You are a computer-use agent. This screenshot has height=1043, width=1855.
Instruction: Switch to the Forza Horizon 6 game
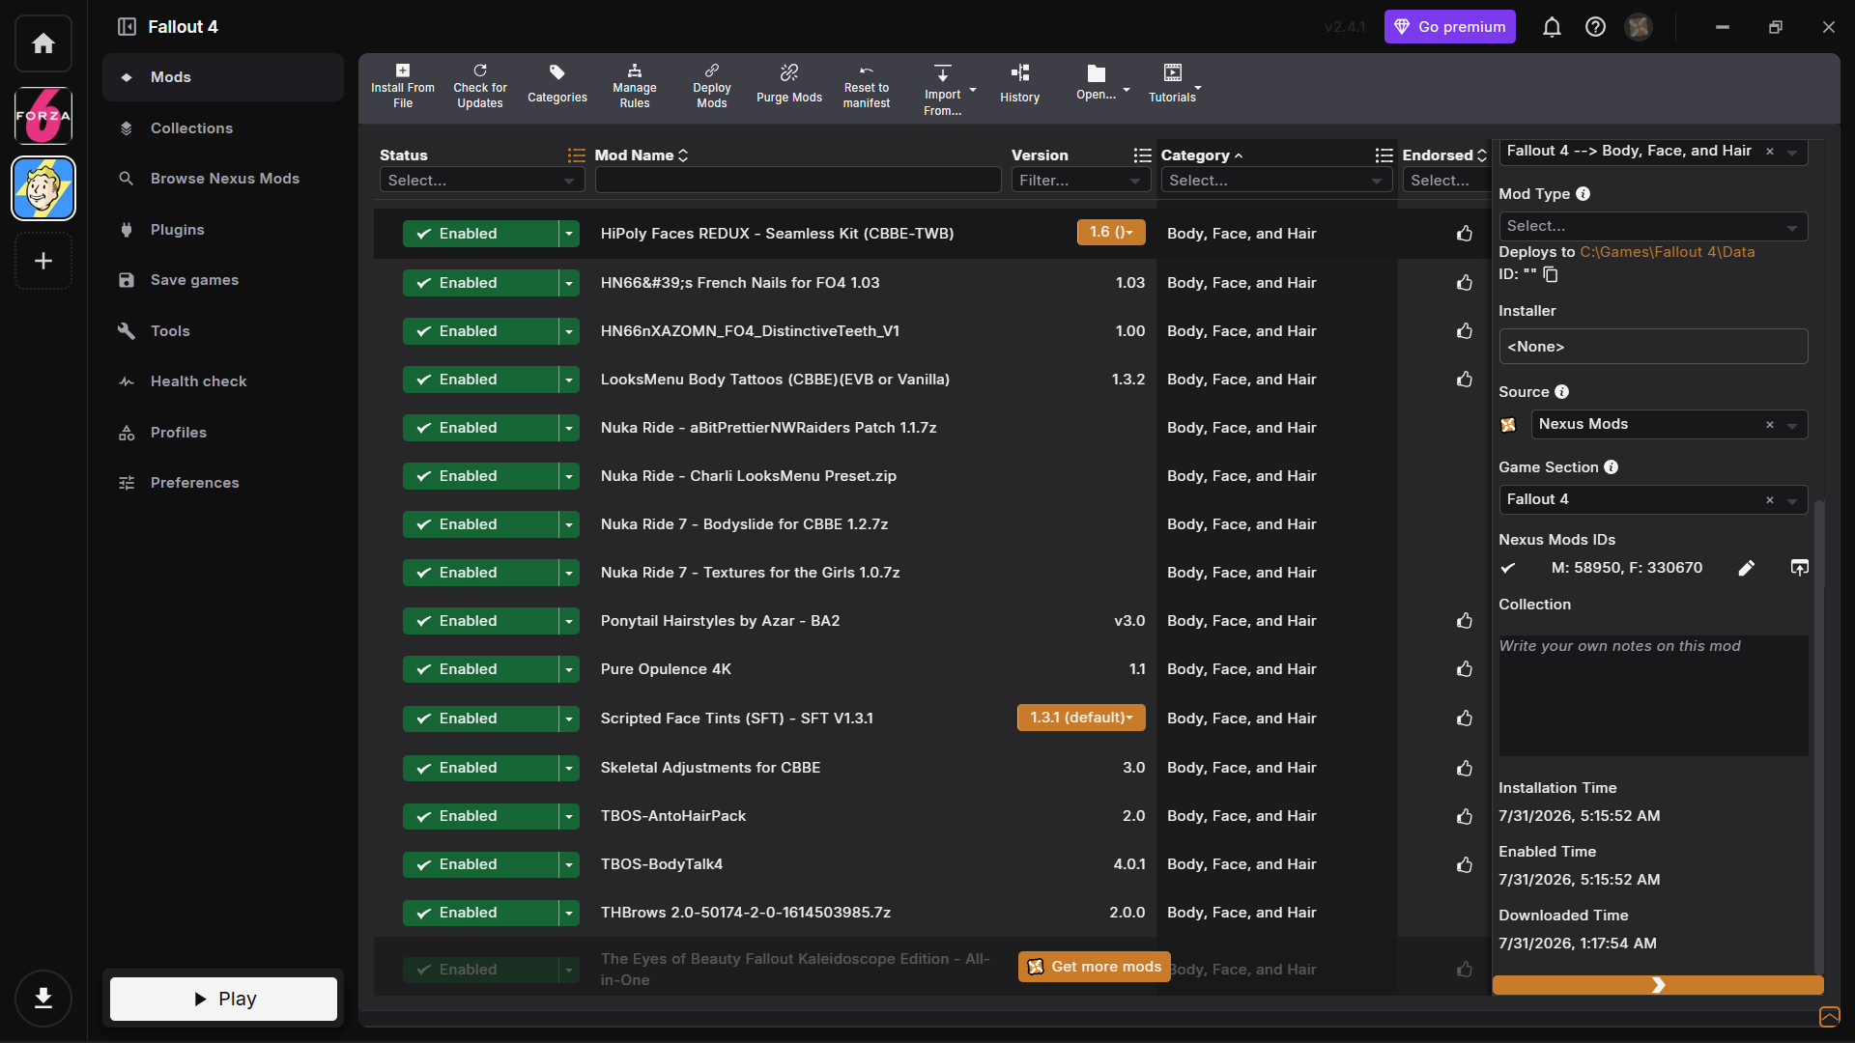(43, 116)
